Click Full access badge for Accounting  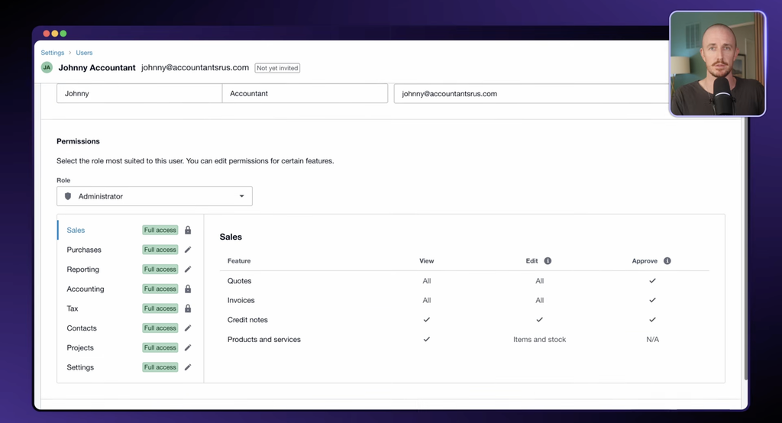(x=160, y=289)
